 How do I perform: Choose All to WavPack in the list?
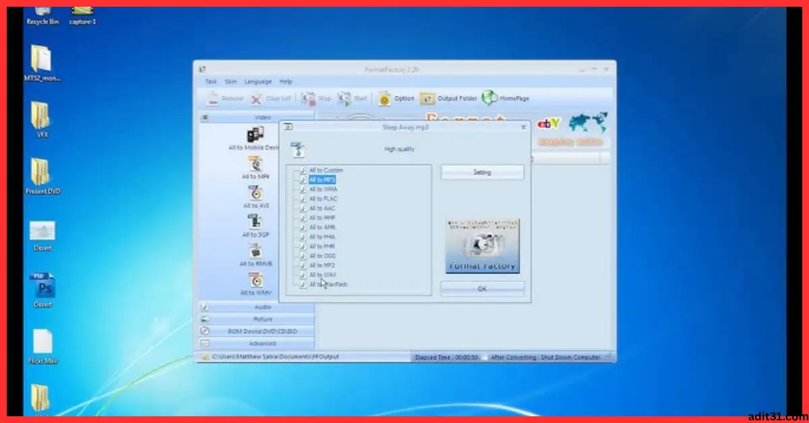329,284
